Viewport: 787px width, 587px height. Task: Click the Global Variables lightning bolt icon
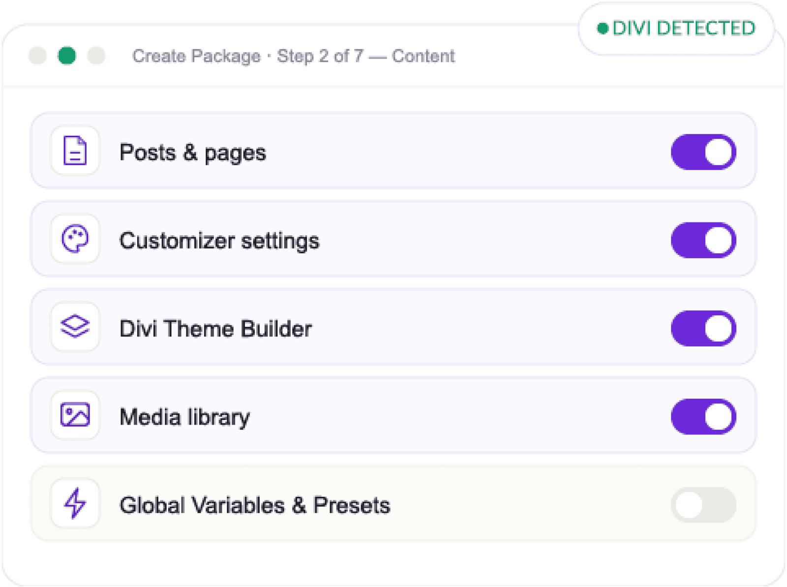click(75, 503)
